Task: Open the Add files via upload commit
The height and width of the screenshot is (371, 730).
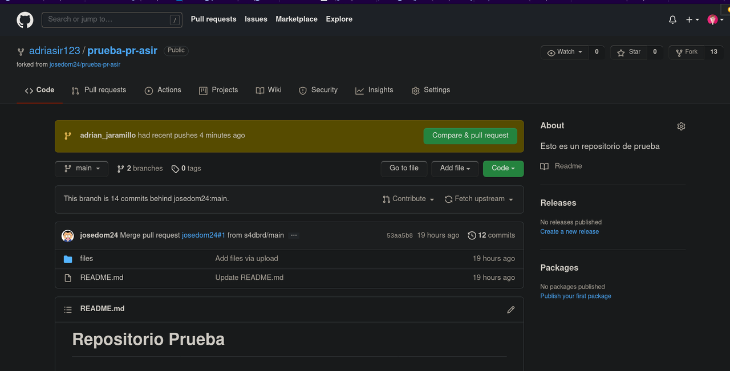Action: (x=246, y=259)
